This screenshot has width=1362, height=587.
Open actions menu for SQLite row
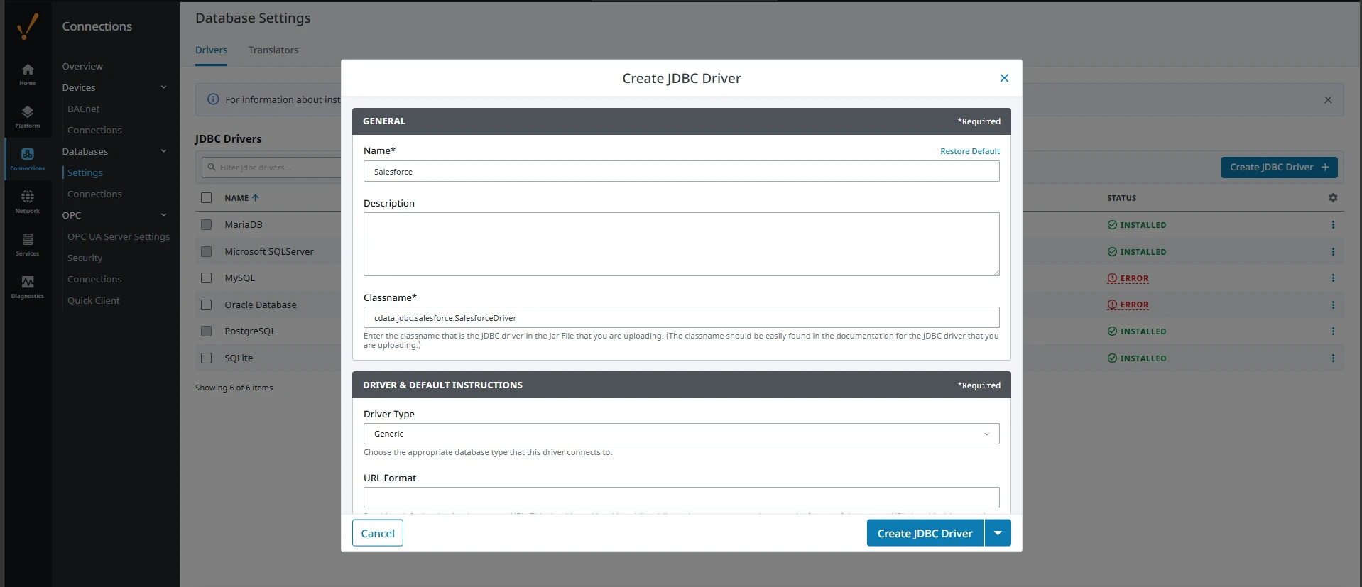point(1333,358)
